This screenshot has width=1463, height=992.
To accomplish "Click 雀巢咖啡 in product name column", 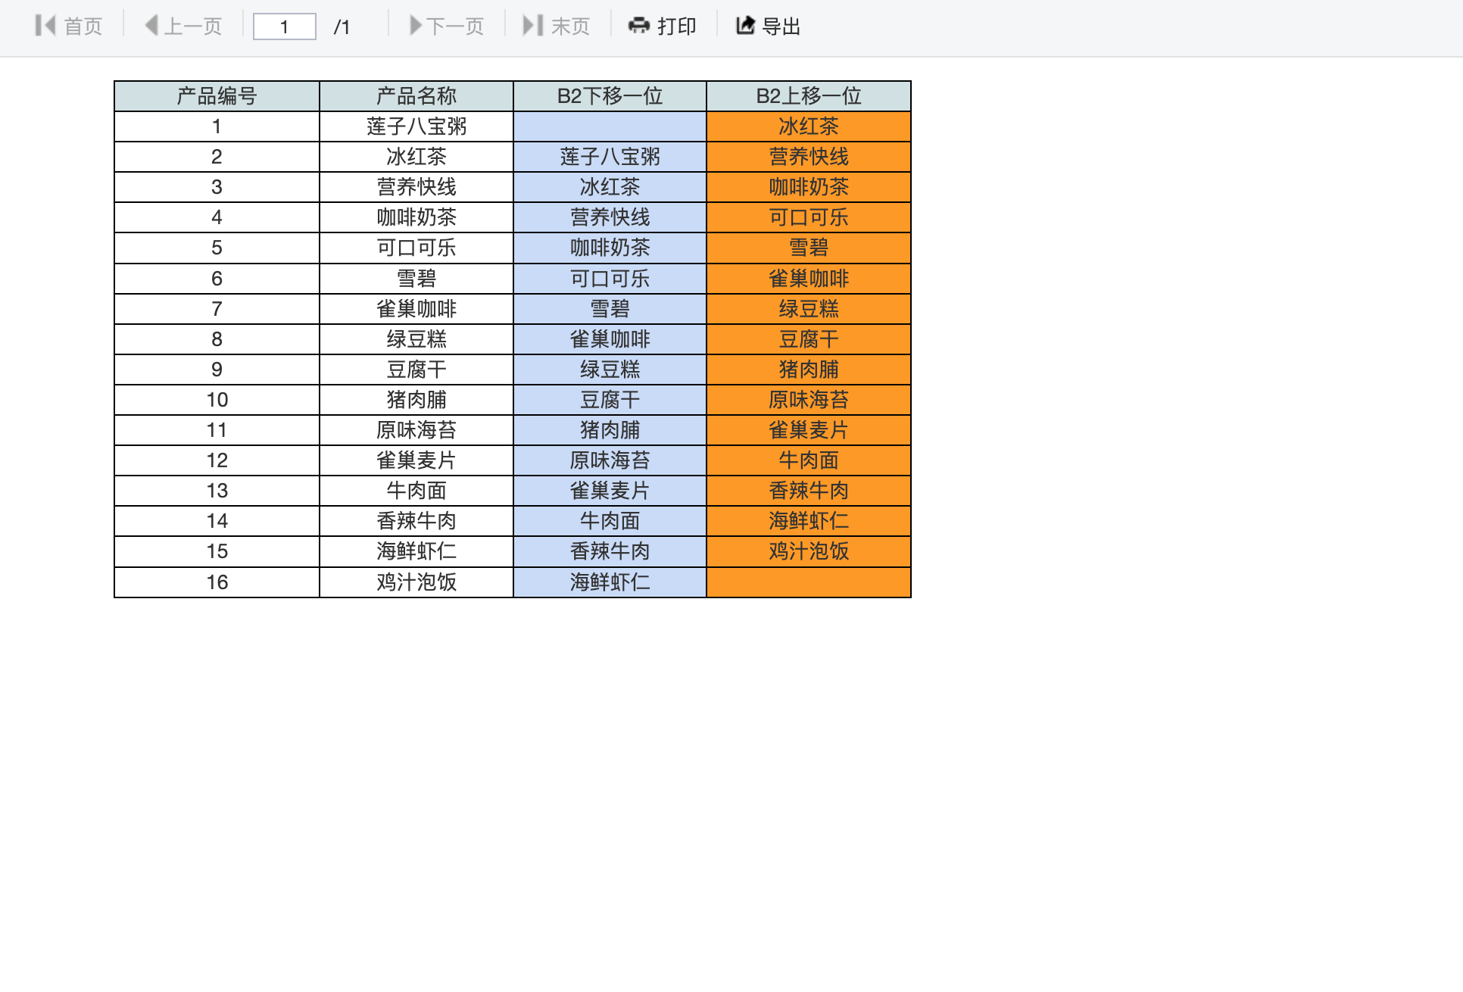I will pyautogui.click(x=416, y=309).
